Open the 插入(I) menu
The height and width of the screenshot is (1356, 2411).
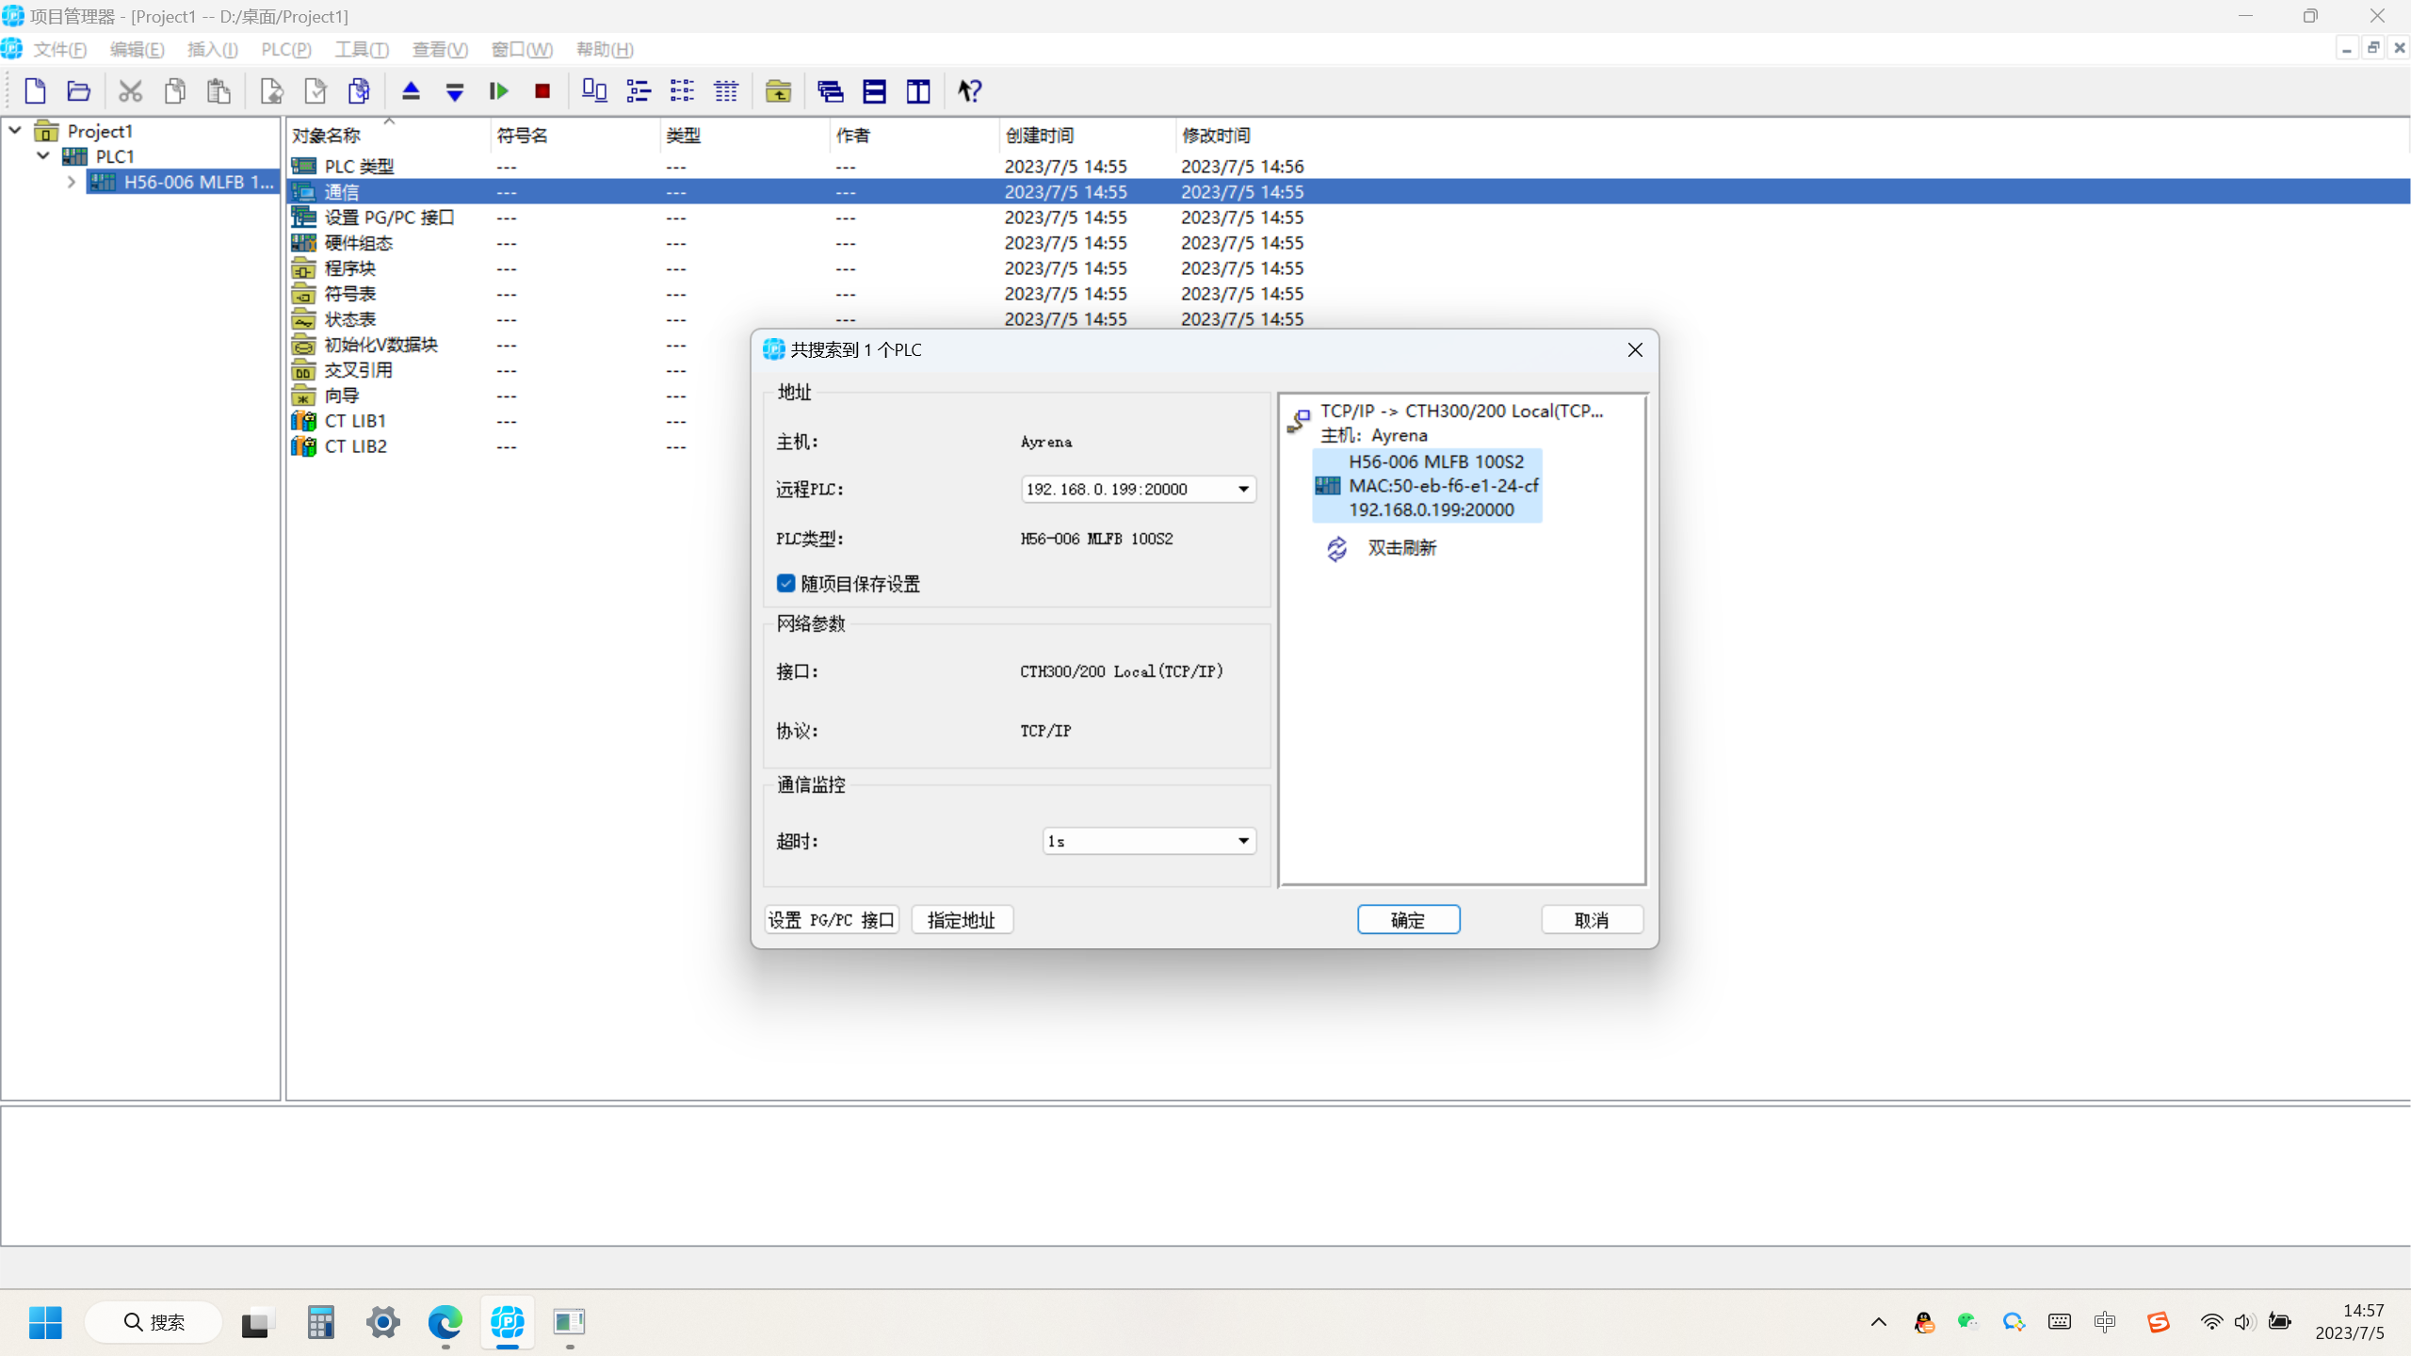pos(212,50)
